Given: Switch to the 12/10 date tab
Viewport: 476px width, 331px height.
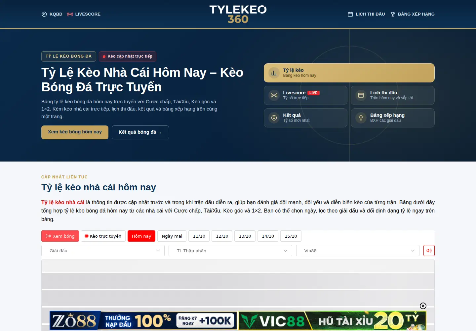Looking at the screenshot, I should coord(222,236).
